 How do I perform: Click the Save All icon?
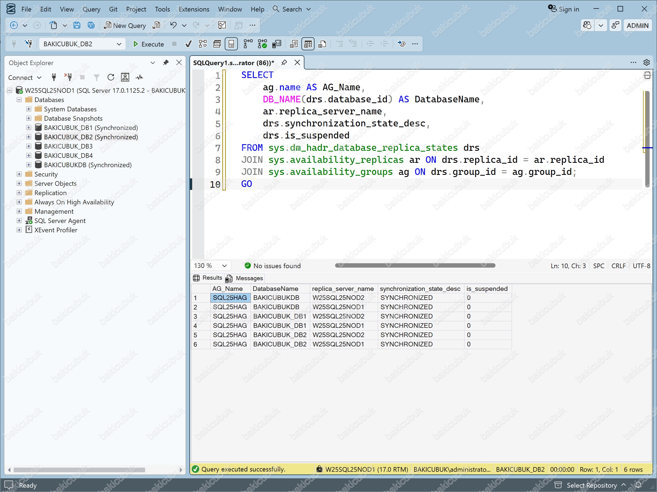pos(91,25)
